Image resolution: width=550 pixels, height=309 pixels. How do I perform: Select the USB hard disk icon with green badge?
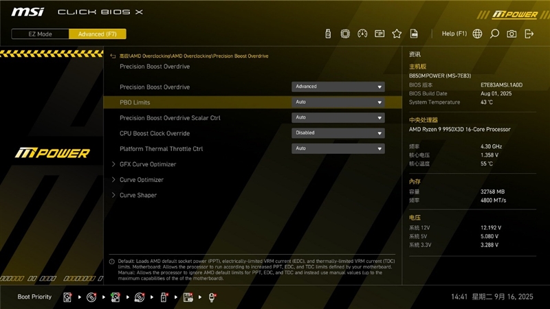tap(115, 297)
